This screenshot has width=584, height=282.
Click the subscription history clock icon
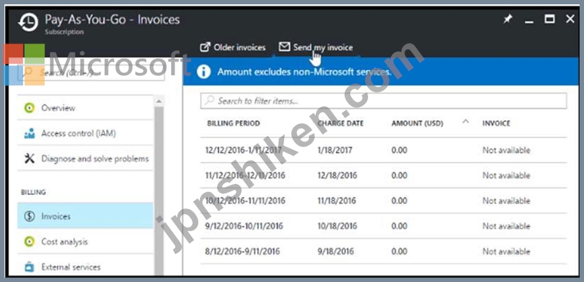click(28, 23)
